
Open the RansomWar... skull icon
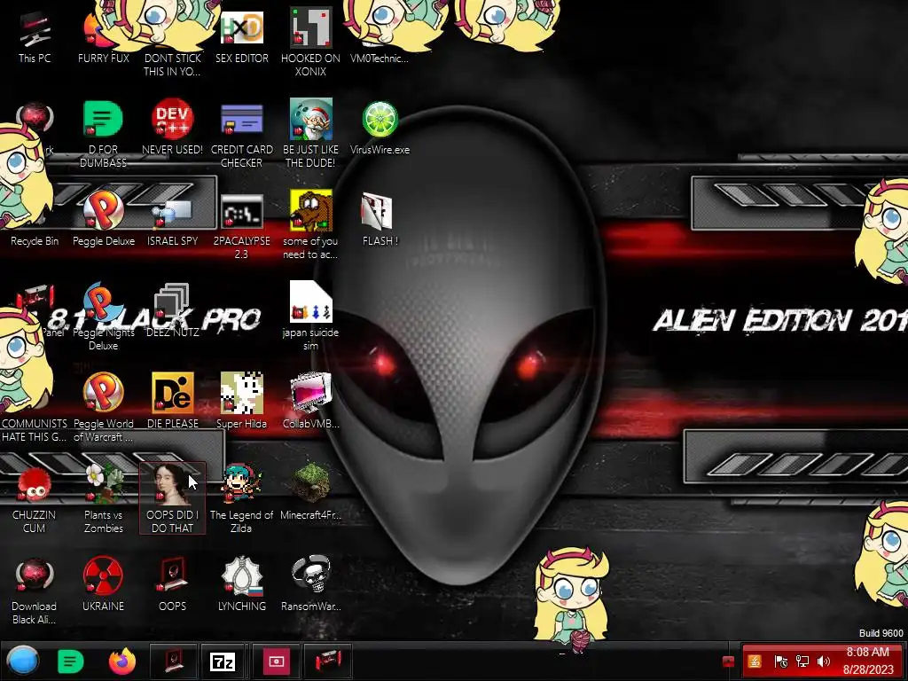pyautogui.click(x=311, y=585)
